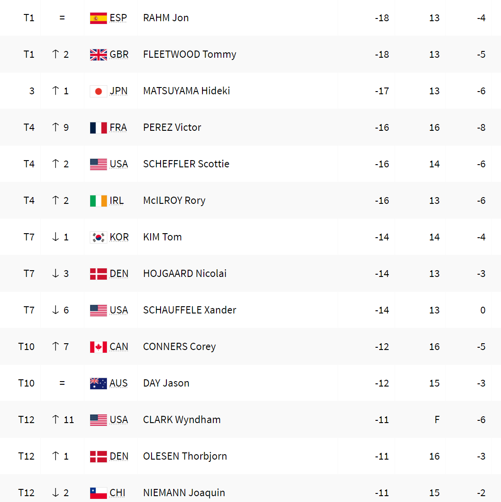Image resolution: width=501 pixels, height=502 pixels.
Task: Click the KOR country code abbreviation
Action: tap(119, 237)
